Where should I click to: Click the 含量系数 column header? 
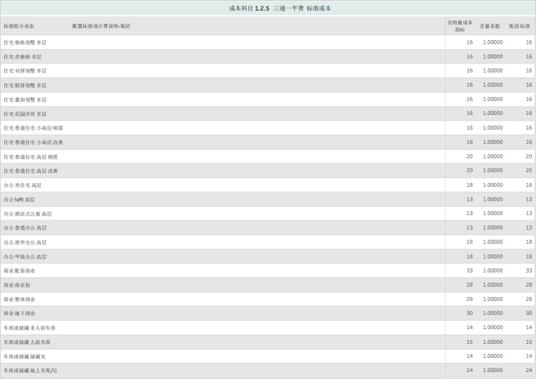[x=489, y=26]
